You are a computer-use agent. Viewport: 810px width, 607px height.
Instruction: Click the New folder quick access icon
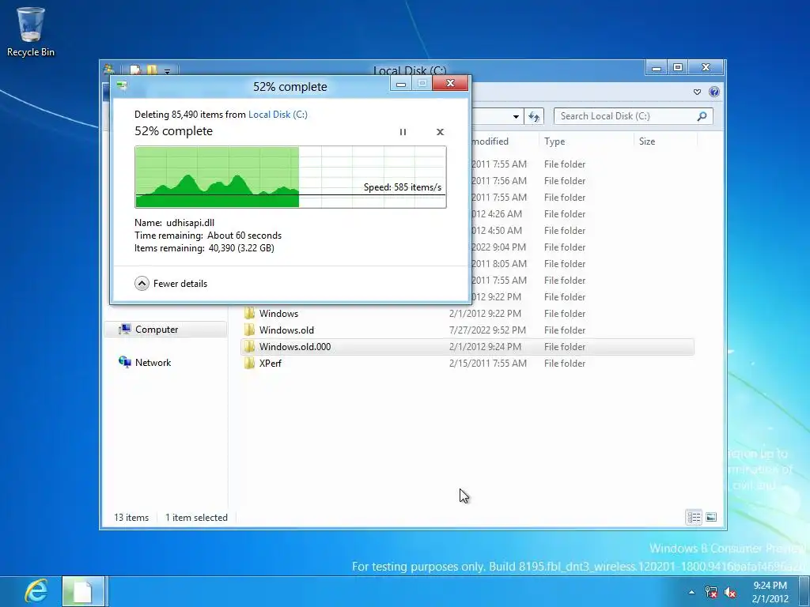pyautogui.click(x=152, y=70)
